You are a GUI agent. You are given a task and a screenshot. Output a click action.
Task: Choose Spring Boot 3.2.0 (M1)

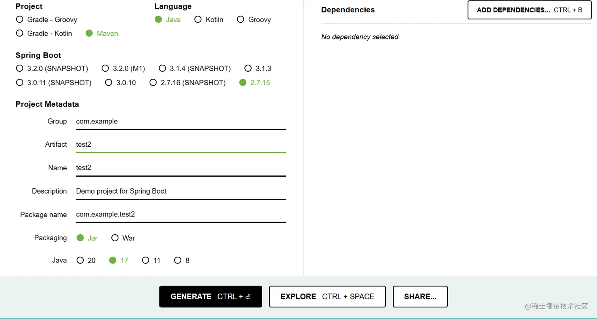[123, 68]
